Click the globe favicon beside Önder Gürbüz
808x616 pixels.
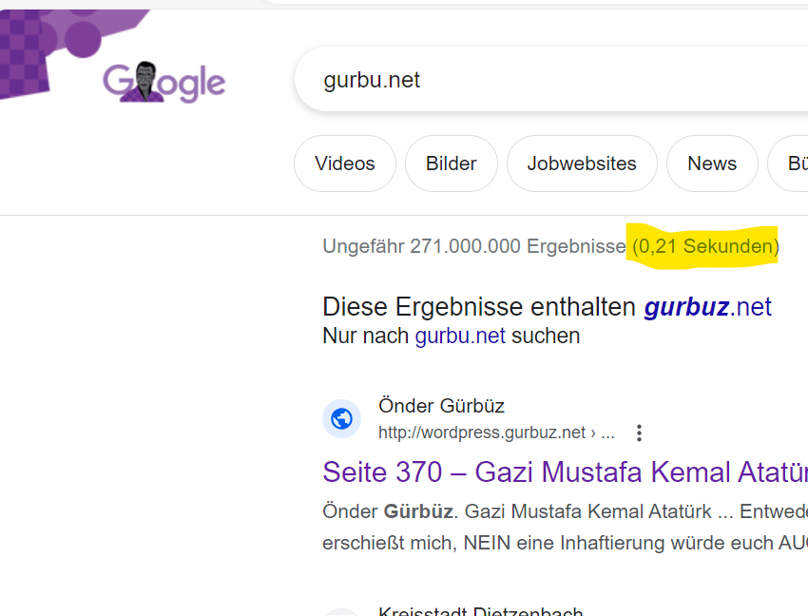pos(341,418)
